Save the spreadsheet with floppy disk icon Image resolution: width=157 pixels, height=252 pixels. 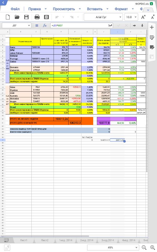pos(26,17)
